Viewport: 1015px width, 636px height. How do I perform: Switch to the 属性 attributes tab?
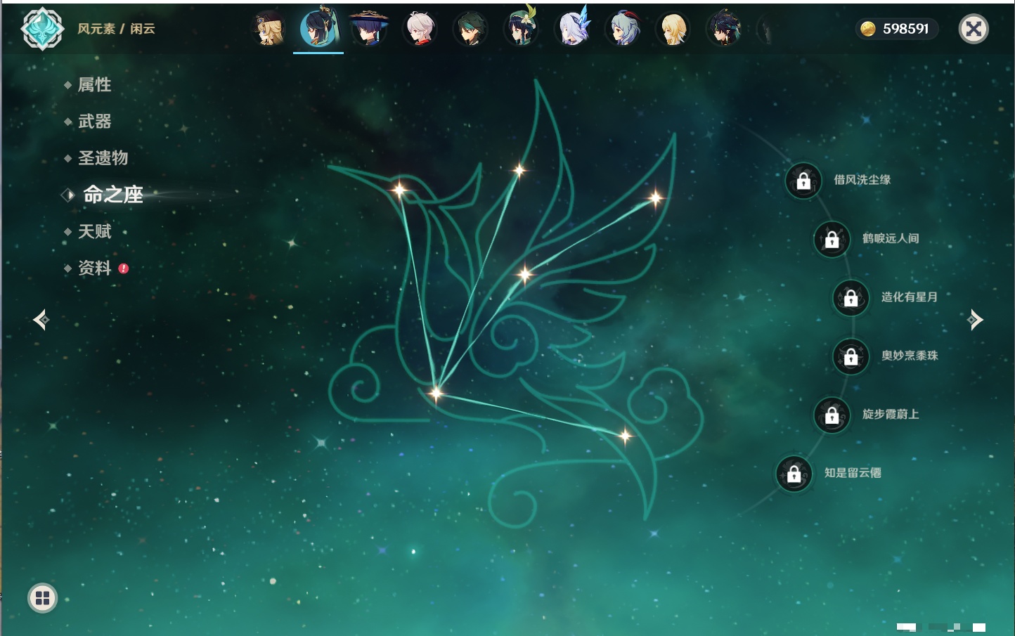coord(94,85)
